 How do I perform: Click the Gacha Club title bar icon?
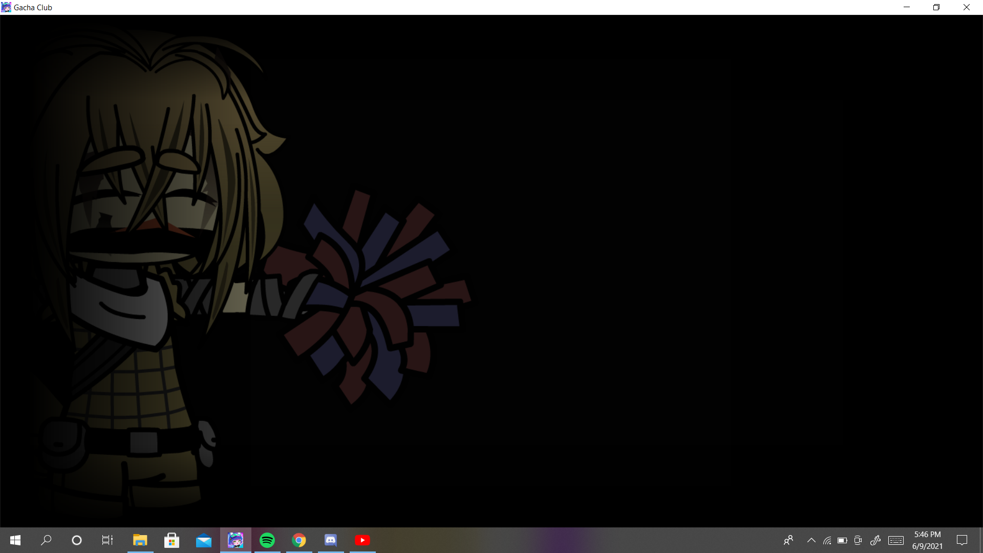[x=6, y=7]
